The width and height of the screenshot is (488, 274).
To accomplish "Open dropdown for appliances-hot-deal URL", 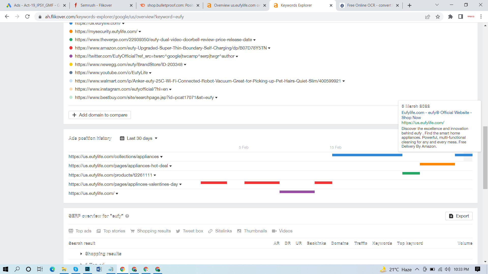I will (171, 166).
